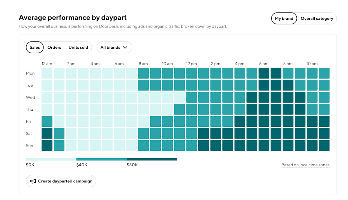Click the 8 am column label

pos(143,64)
